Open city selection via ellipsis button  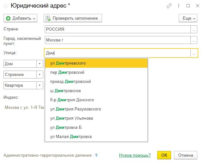[x=194, y=40]
